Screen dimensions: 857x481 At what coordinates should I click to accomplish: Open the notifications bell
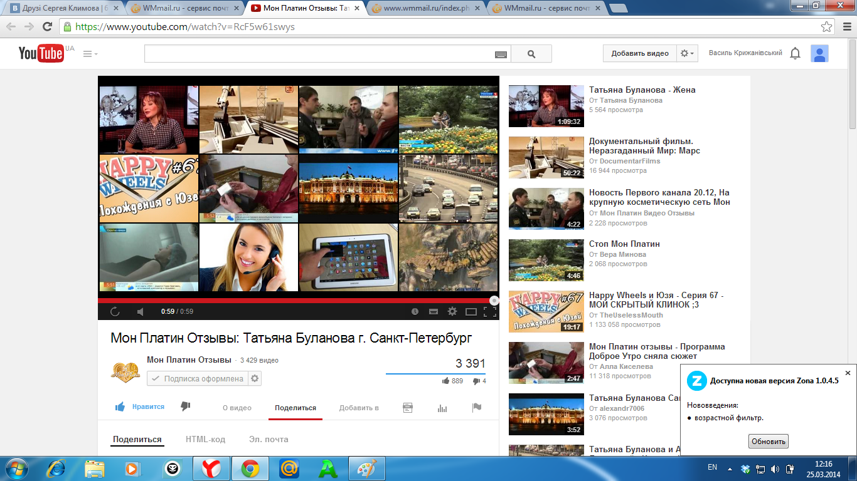(795, 53)
